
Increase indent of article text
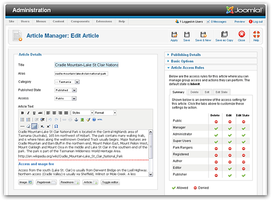43,120
